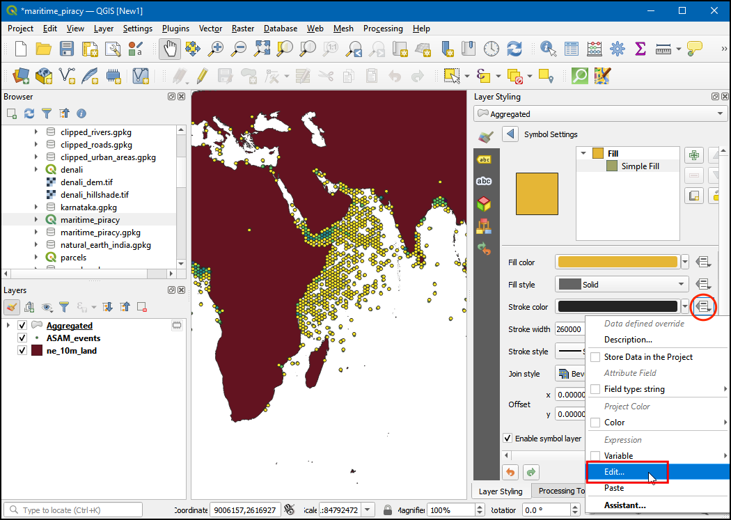Expand the maritime_piracy project in Browser

(x=36, y=219)
